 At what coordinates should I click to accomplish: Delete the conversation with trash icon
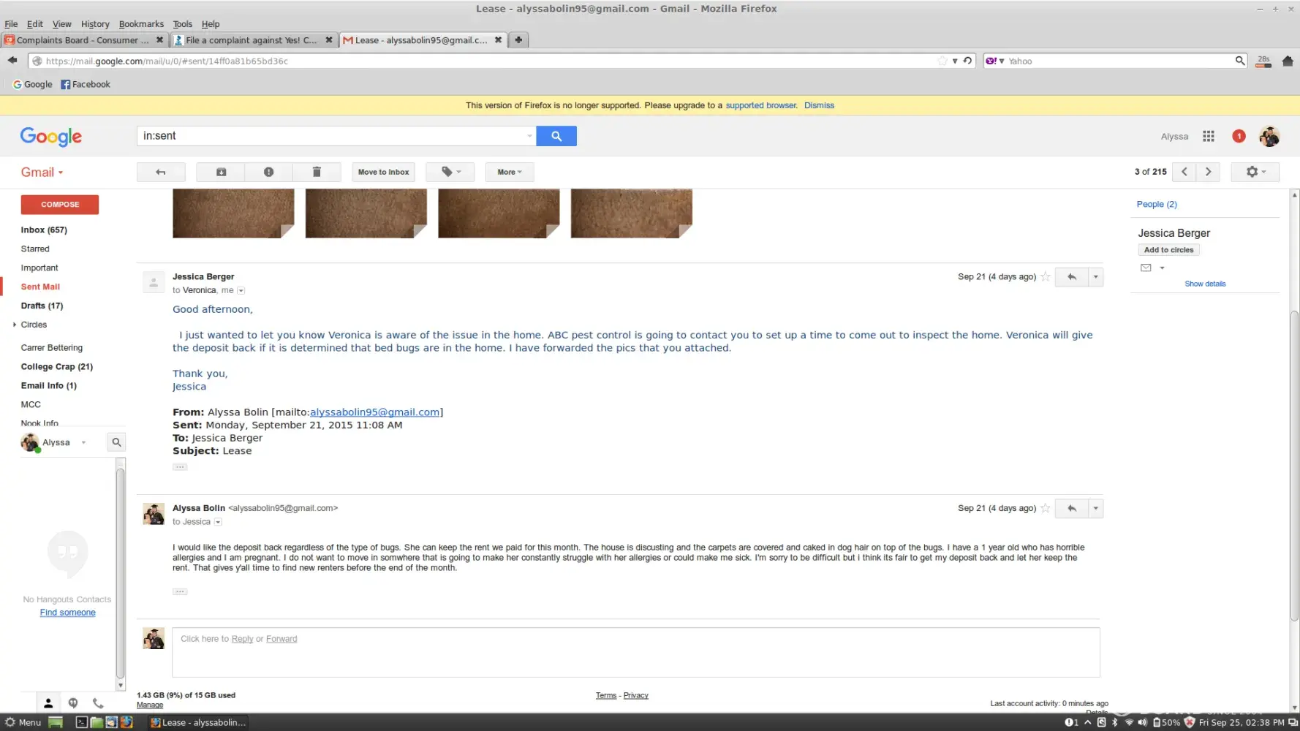click(x=317, y=172)
